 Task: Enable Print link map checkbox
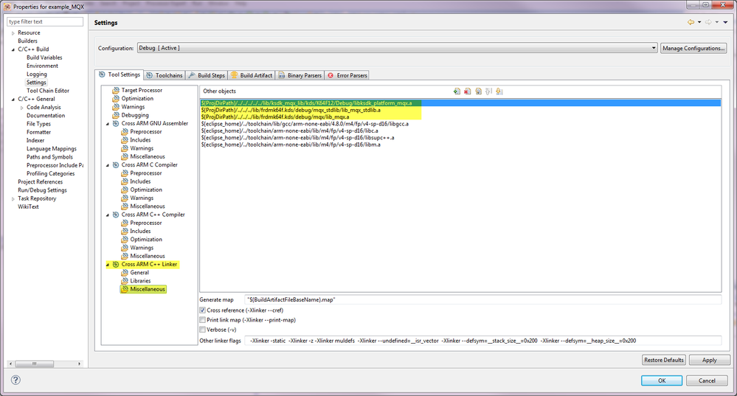203,320
